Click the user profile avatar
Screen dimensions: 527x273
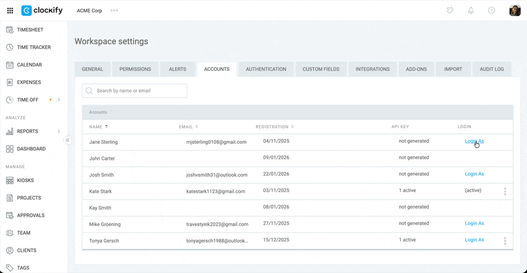[x=514, y=10]
